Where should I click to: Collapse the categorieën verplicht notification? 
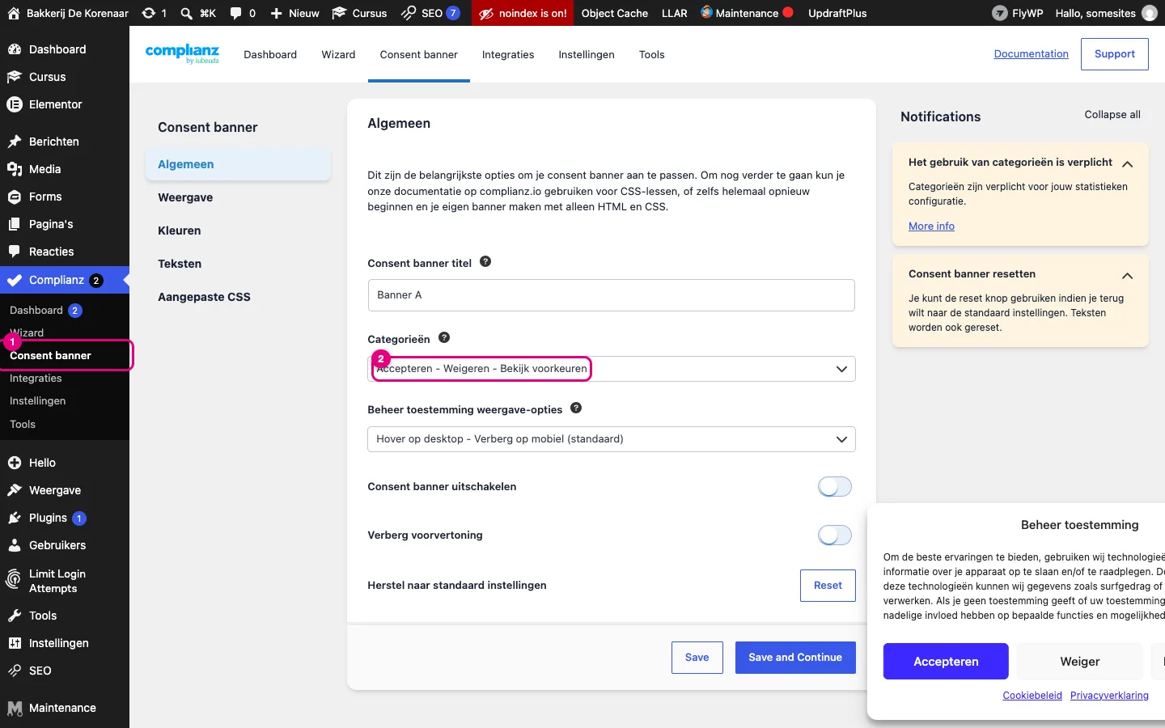[1127, 164]
